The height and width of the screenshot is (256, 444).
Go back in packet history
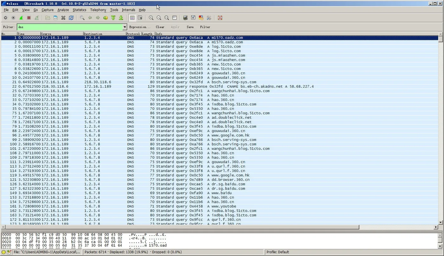pos(90,18)
